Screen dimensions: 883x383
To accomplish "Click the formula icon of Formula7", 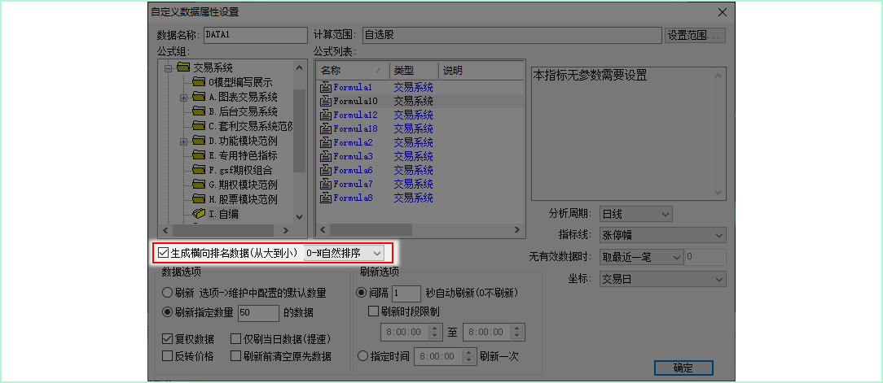I will point(326,184).
